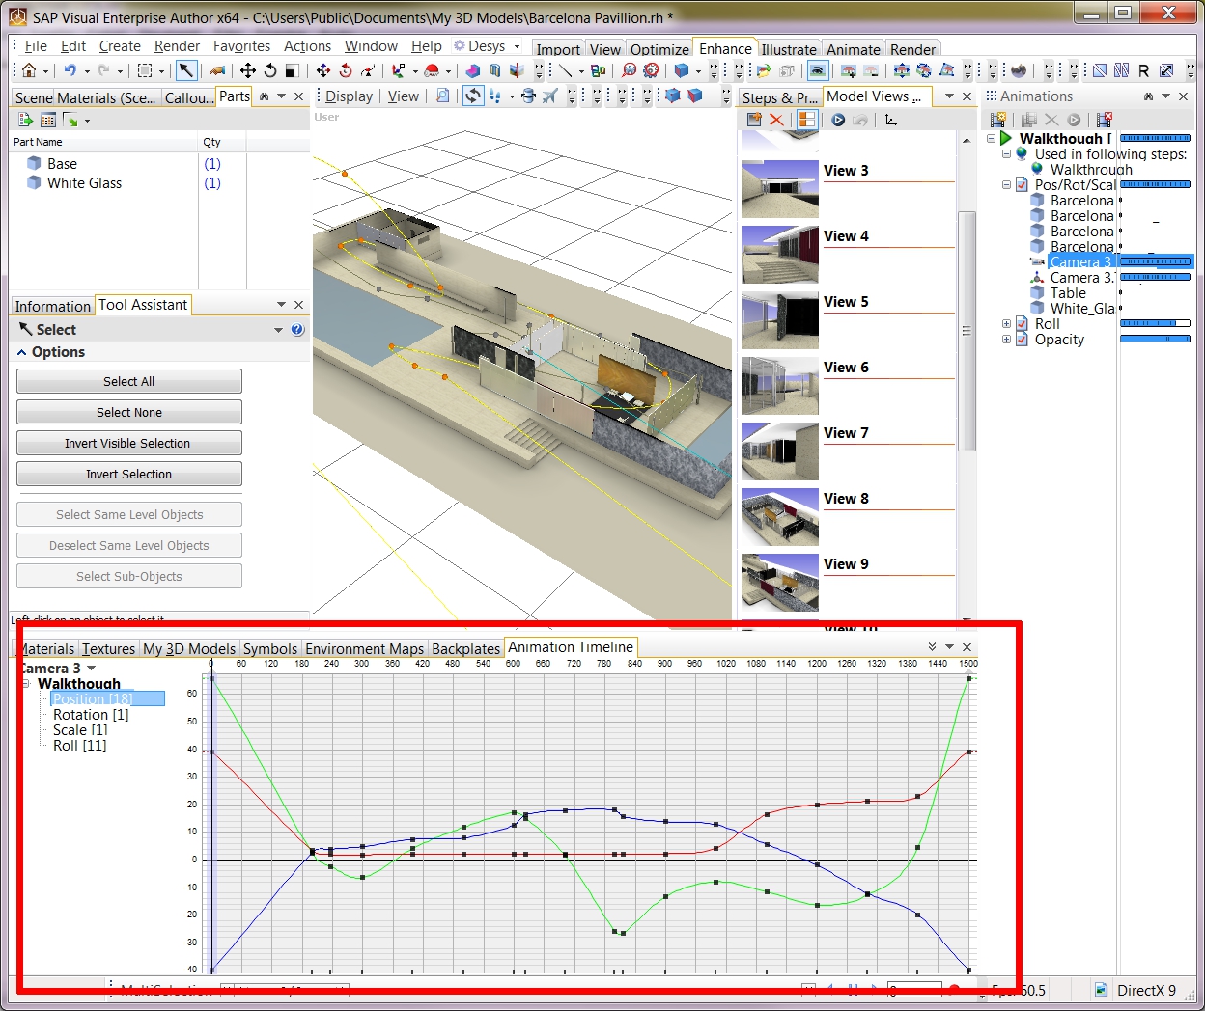Click the red X delete icon in Model Views
This screenshot has height=1011, width=1205.
pyautogui.click(x=776, y=120)
